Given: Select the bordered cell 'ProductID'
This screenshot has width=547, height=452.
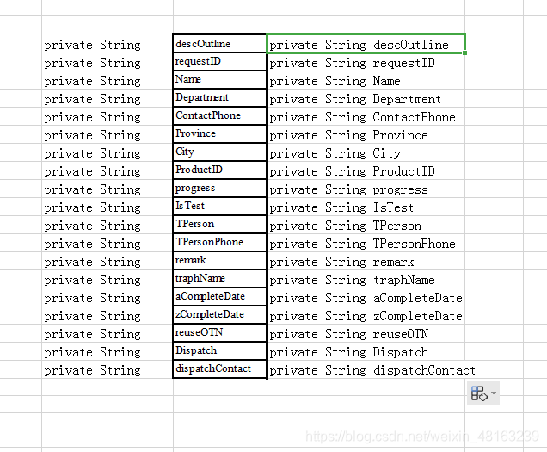Looking at the screenshot, I should tap(220, 170).
